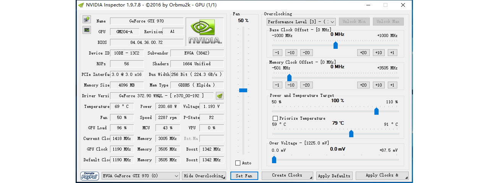The height and width of the screenshot is (183, 489).
Task: Click Base Clock Offset +10 button
Action: tap(379, 53)
